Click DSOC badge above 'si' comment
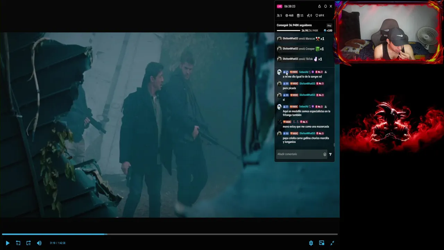Screen dimensions: 444x250 pyautogui.click(x=294, y=95)
